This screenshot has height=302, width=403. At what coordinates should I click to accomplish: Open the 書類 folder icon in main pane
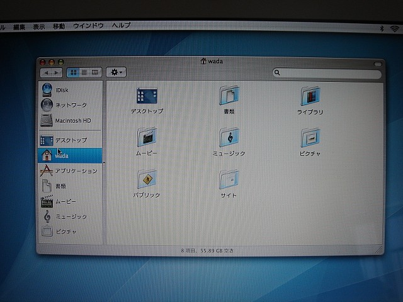click(229, 96)
